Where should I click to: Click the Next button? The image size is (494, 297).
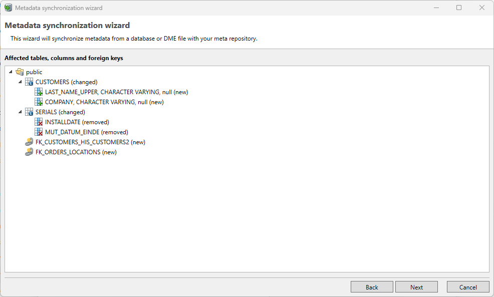coord(416,286)
